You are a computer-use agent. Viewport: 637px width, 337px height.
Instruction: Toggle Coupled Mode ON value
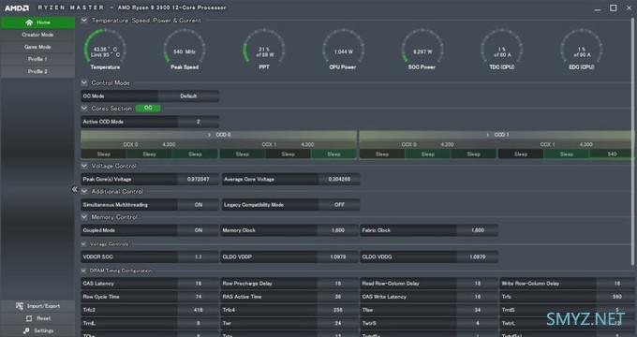tap(199, 230)
